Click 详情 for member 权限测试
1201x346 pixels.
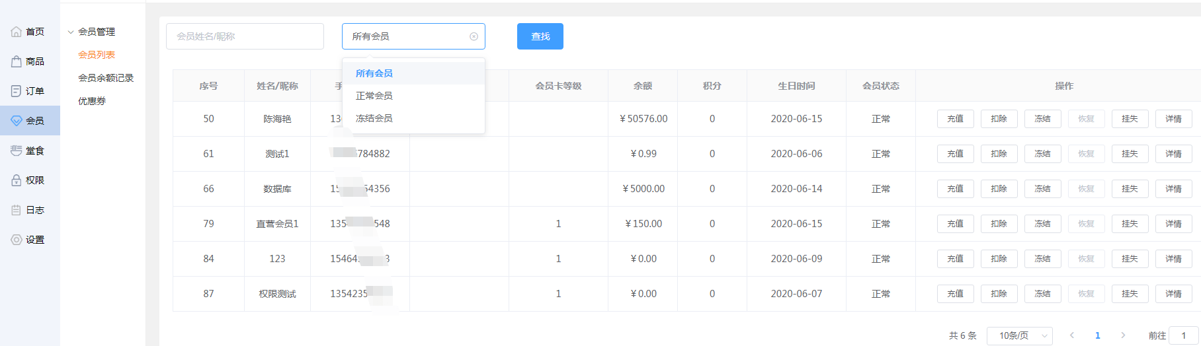click(1173, 294)
